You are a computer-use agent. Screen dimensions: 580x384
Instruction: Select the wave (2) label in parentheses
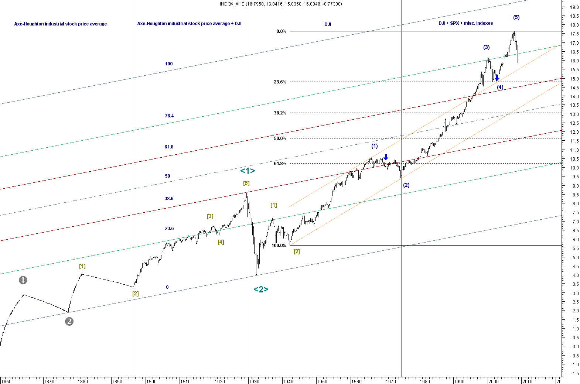406,185
